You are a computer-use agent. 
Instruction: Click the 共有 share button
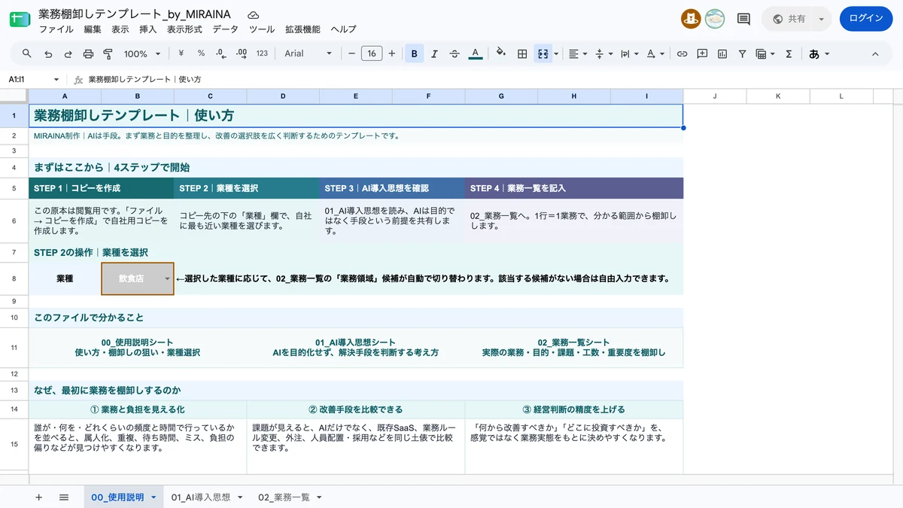789,19
